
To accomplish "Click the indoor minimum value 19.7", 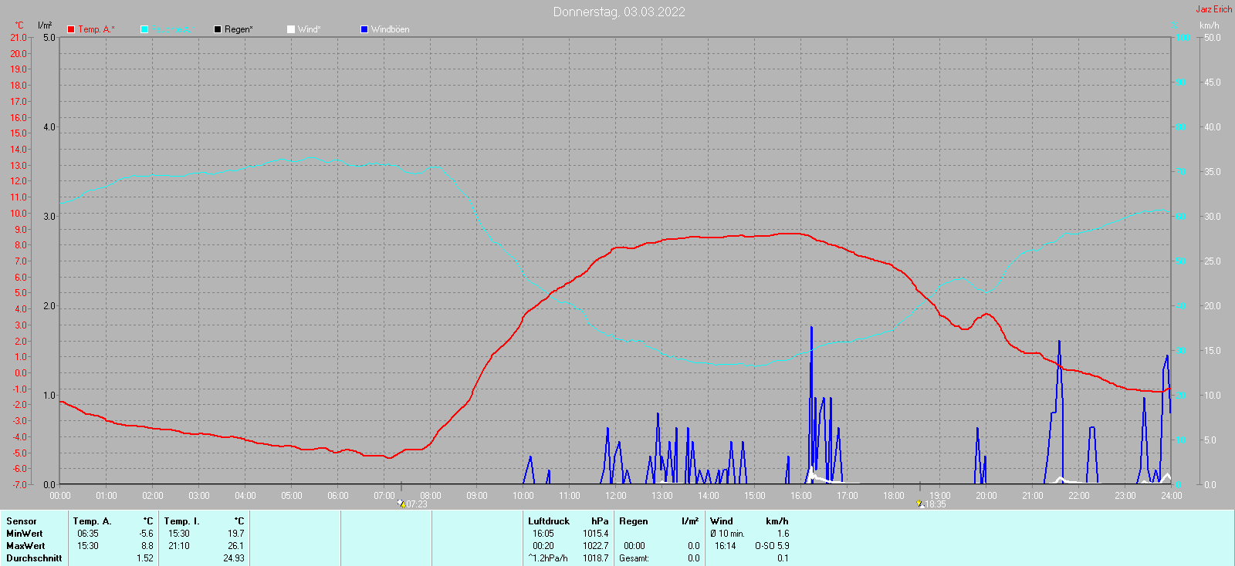I will pyautogui.click(x=236, y=534).
